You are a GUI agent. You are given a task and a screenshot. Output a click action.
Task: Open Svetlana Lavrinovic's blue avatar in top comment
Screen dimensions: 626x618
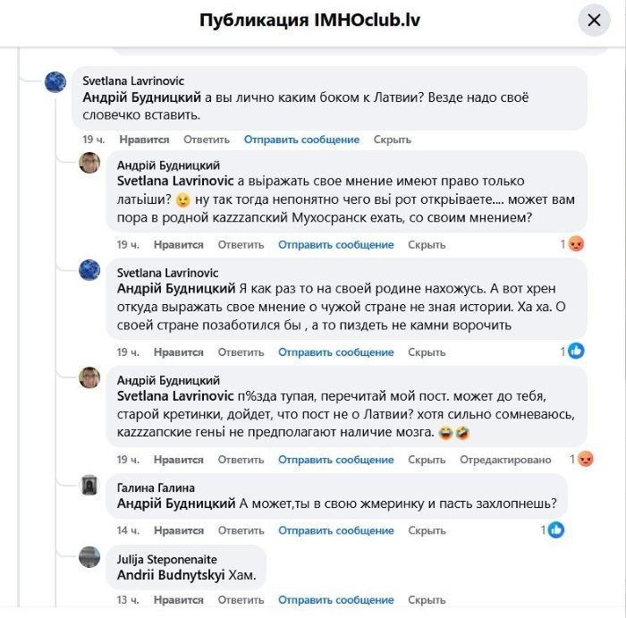tap(55, 82)
